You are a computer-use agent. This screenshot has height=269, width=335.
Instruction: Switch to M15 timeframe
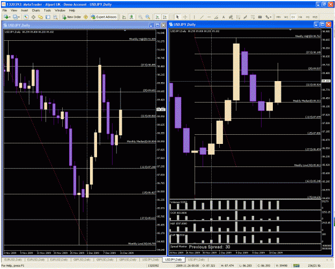315,17
